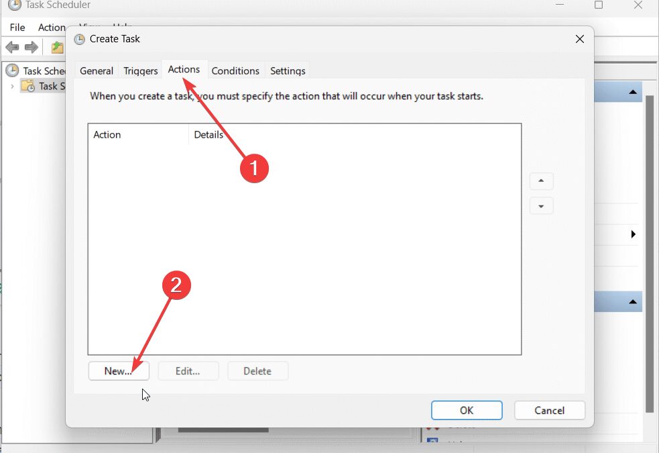
Task: Move selected action down with down arrow
Action: (x=541, y=206)
